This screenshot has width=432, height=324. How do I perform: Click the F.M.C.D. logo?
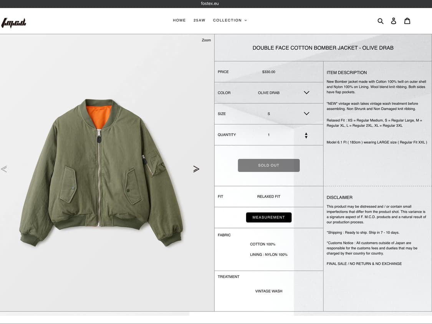click(x=13, y=23)
